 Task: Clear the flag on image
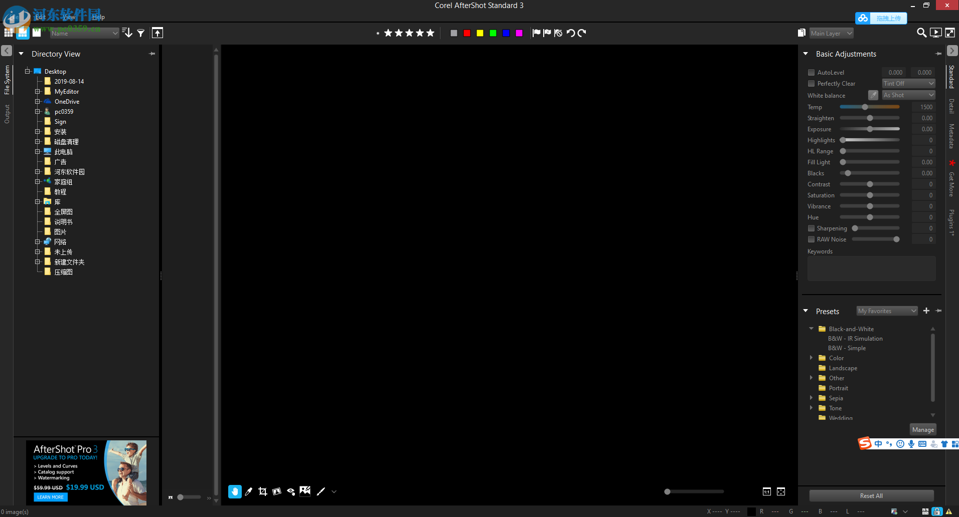558,33
